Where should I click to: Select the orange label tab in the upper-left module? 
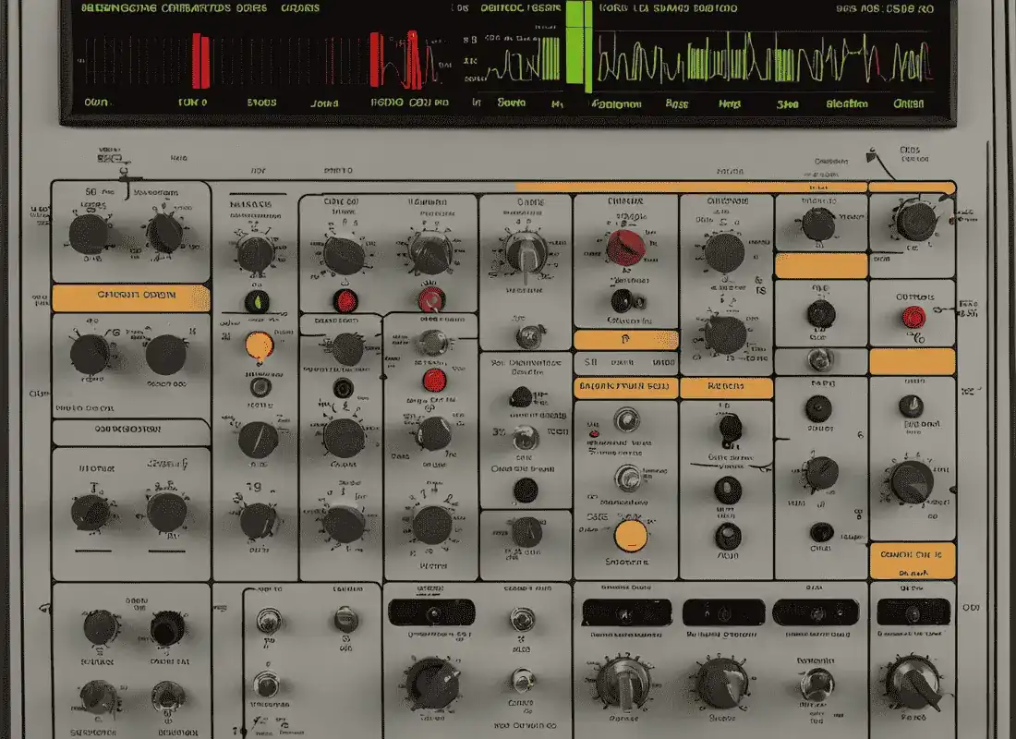pyautogui.click(x=131, y=297)
